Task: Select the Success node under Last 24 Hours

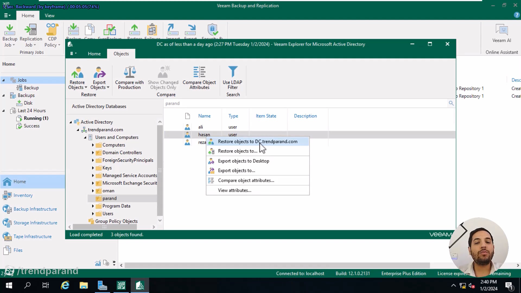Action: pos(31,126)
